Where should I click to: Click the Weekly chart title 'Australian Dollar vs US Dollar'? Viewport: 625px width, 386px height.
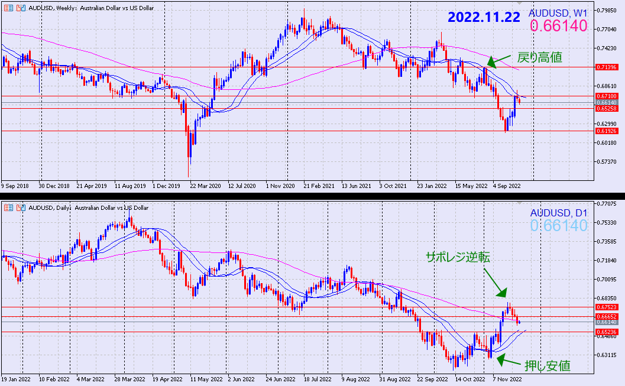(x=116, y=8)
